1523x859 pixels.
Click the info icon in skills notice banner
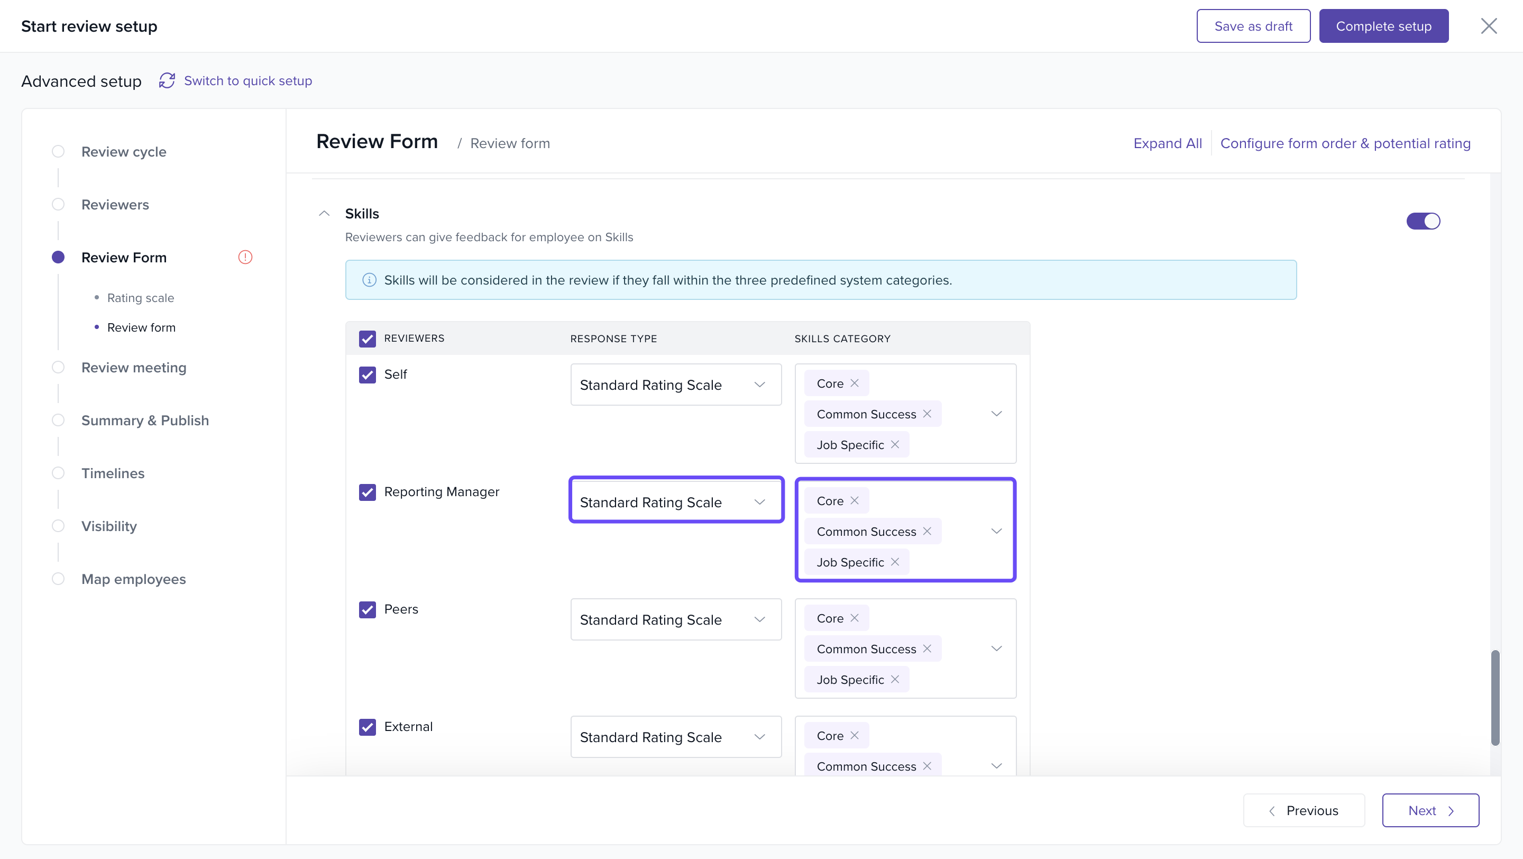point(369,280)
